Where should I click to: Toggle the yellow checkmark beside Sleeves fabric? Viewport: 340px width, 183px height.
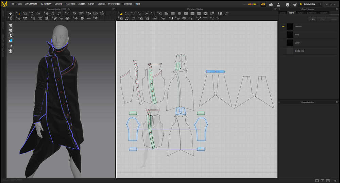coord(283,27)
